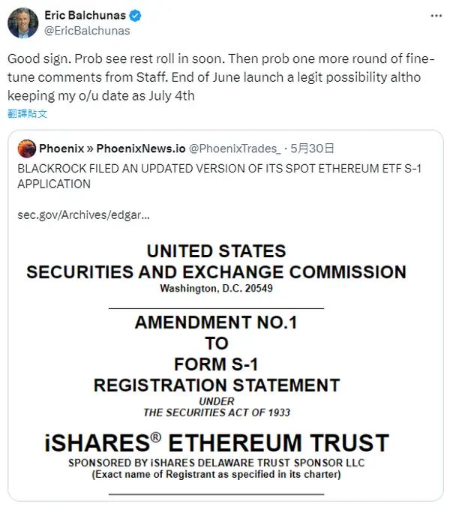Open Eric Balchunas profile avatar
Screen dimensions: 450x510
tap(22, 23)
